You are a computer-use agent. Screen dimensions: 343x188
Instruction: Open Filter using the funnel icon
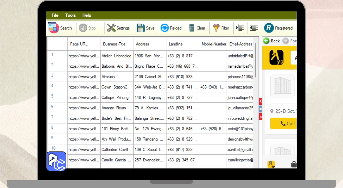(x=216, y=28)
